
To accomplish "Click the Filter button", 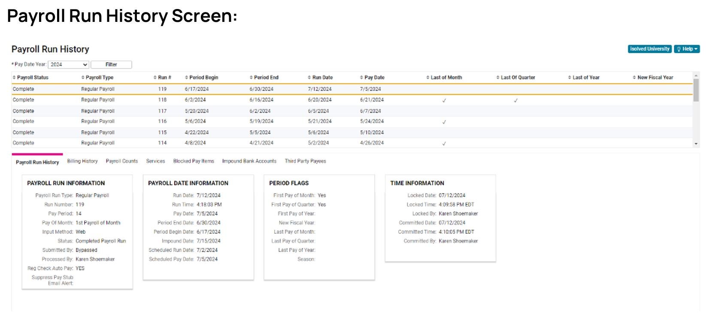I will click(x=111, y=64).
